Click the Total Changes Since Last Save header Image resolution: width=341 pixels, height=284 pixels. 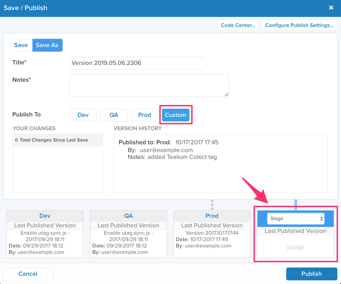click(x=58, y=140)
